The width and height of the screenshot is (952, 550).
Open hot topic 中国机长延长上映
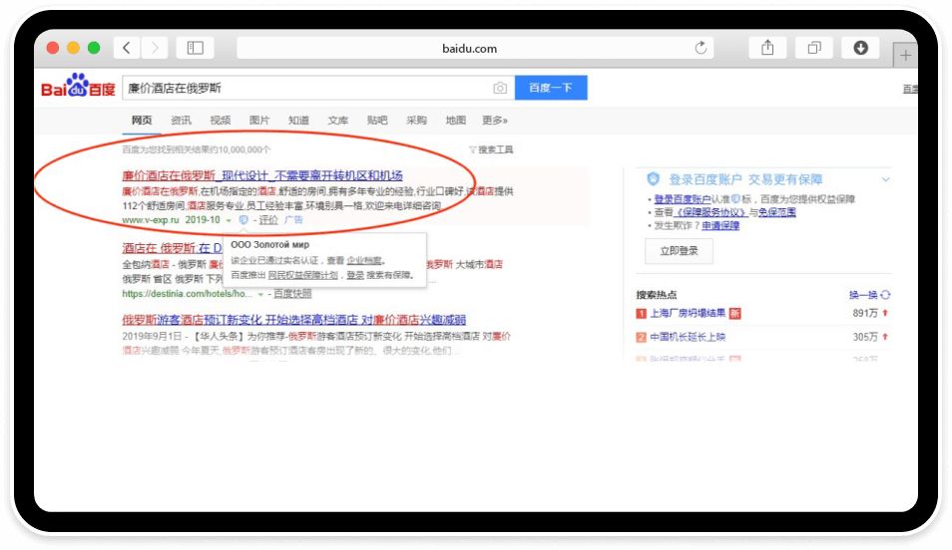688,337
